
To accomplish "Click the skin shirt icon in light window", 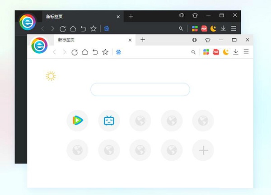I will tap(207, 40).
